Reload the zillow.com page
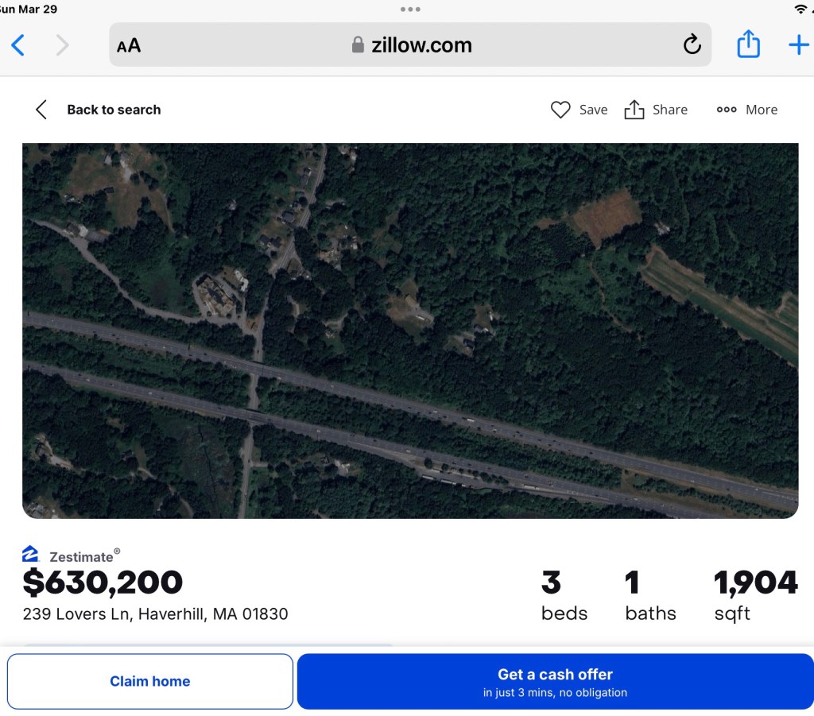 point(692,45)
